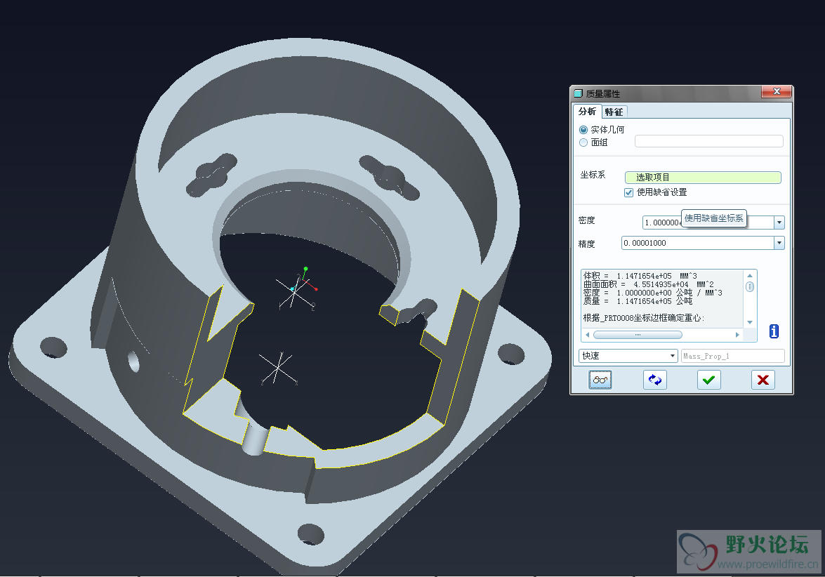Click the repeat analysis arrows button
825x577 pixels.
point(655,380)
